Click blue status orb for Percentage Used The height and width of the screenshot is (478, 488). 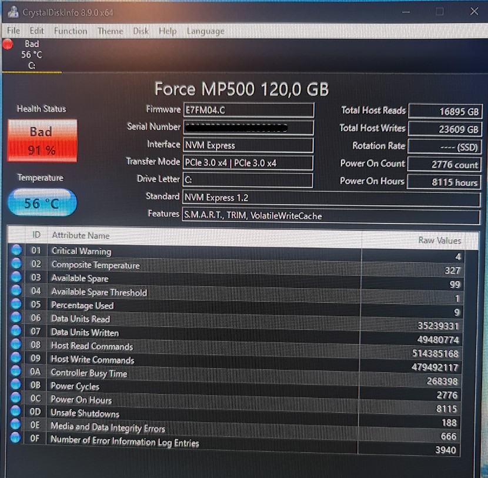point(16,303)
